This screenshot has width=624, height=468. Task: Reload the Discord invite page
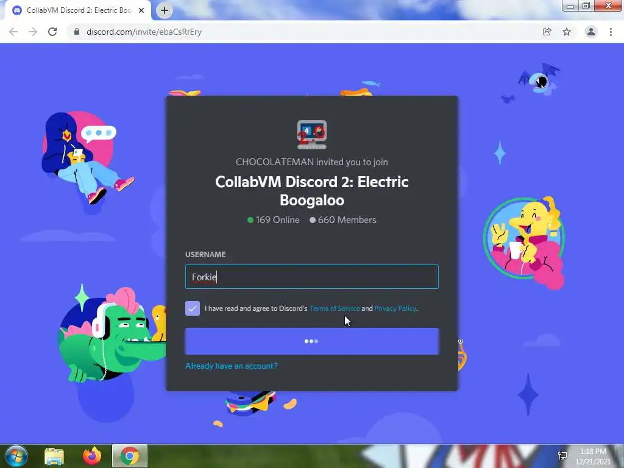tap(52, 32)
